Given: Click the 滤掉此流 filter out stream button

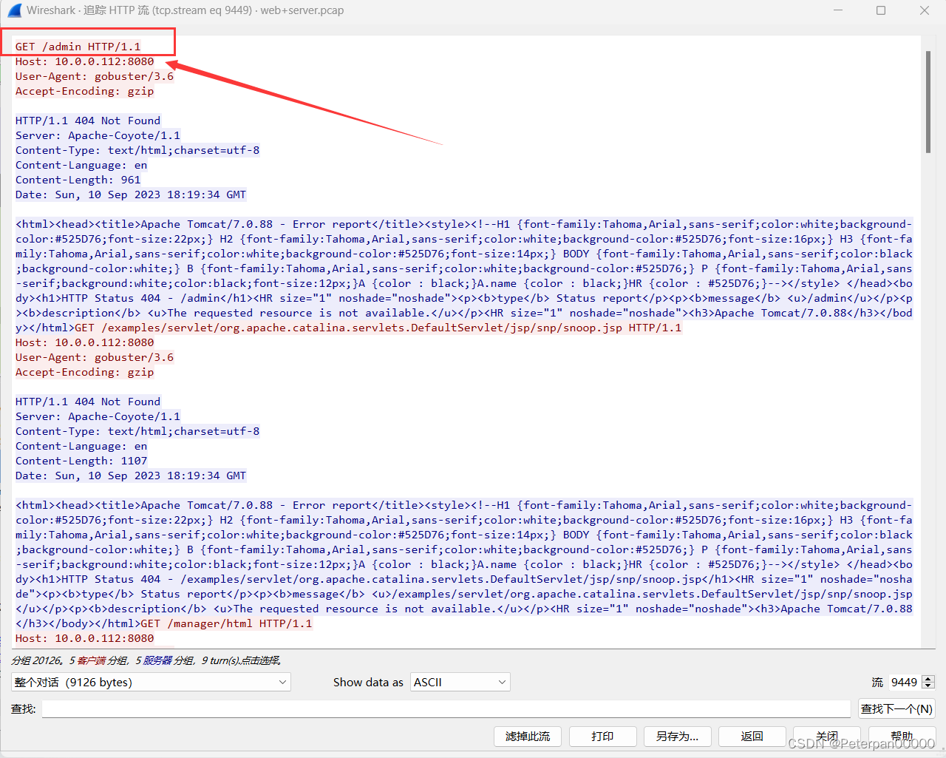Looking at the screenshot, I should [x=527, y=737].
